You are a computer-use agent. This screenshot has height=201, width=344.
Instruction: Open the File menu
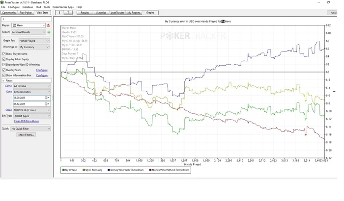[3, 7]
